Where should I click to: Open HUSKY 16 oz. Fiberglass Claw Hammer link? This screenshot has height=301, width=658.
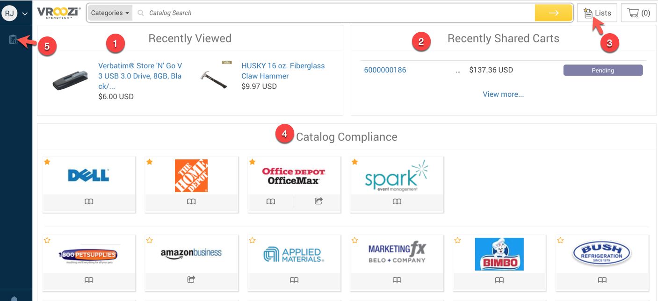coord(283,71)
